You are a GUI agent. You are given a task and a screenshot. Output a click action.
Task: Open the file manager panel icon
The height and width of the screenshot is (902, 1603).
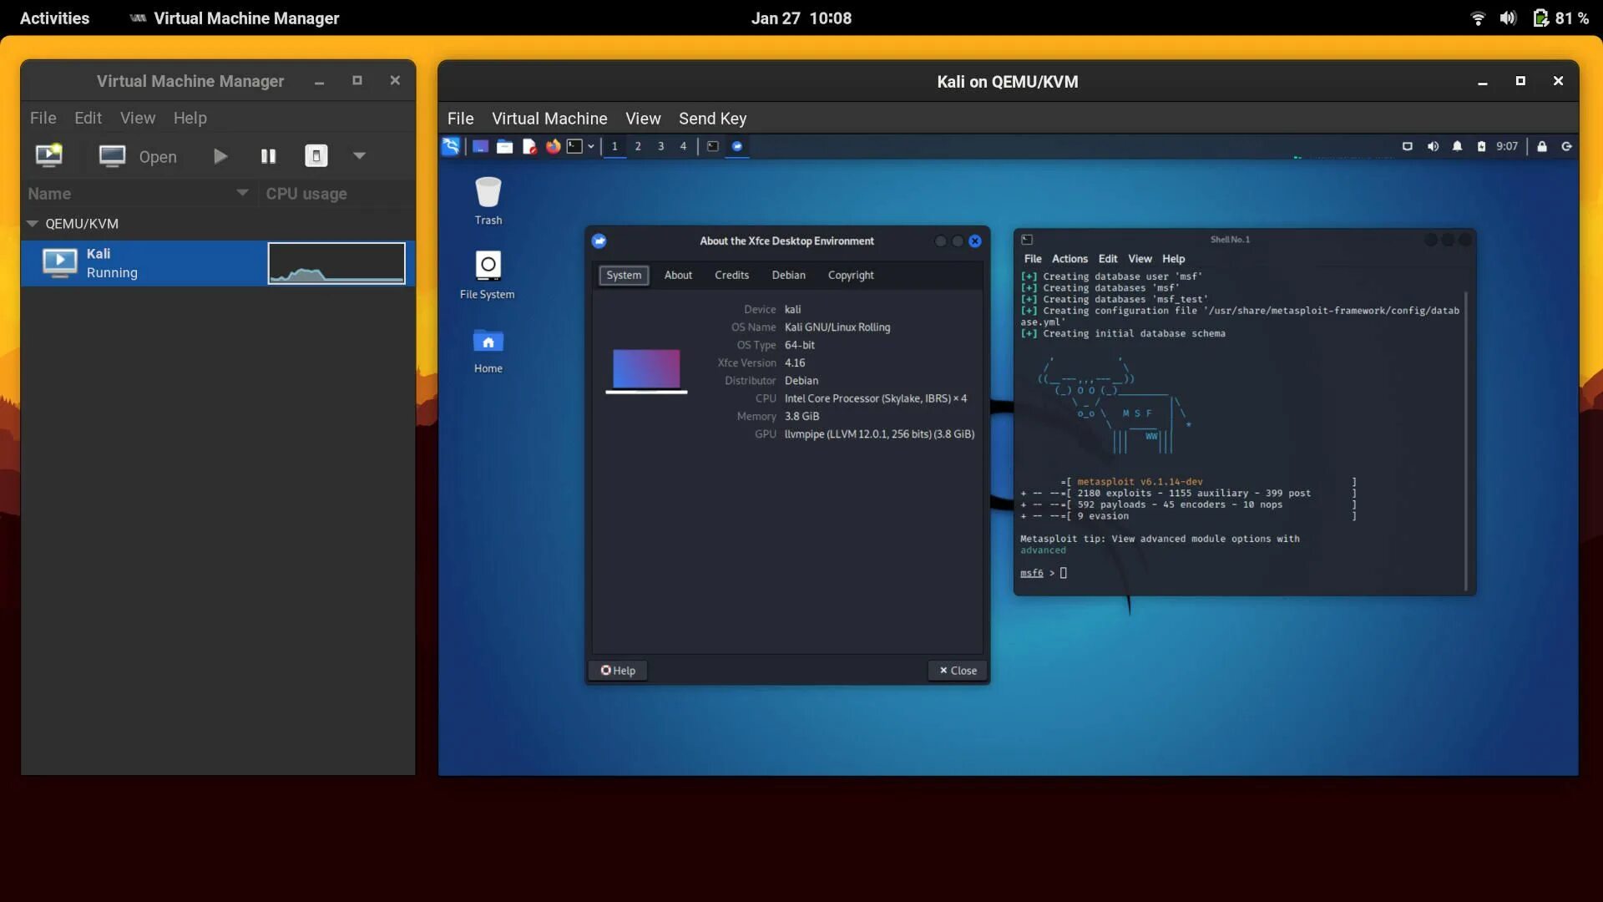[504, 146]
